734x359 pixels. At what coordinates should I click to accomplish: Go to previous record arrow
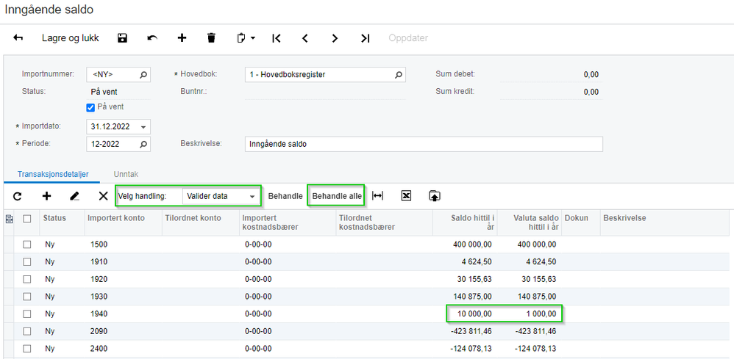coord(305,38)
